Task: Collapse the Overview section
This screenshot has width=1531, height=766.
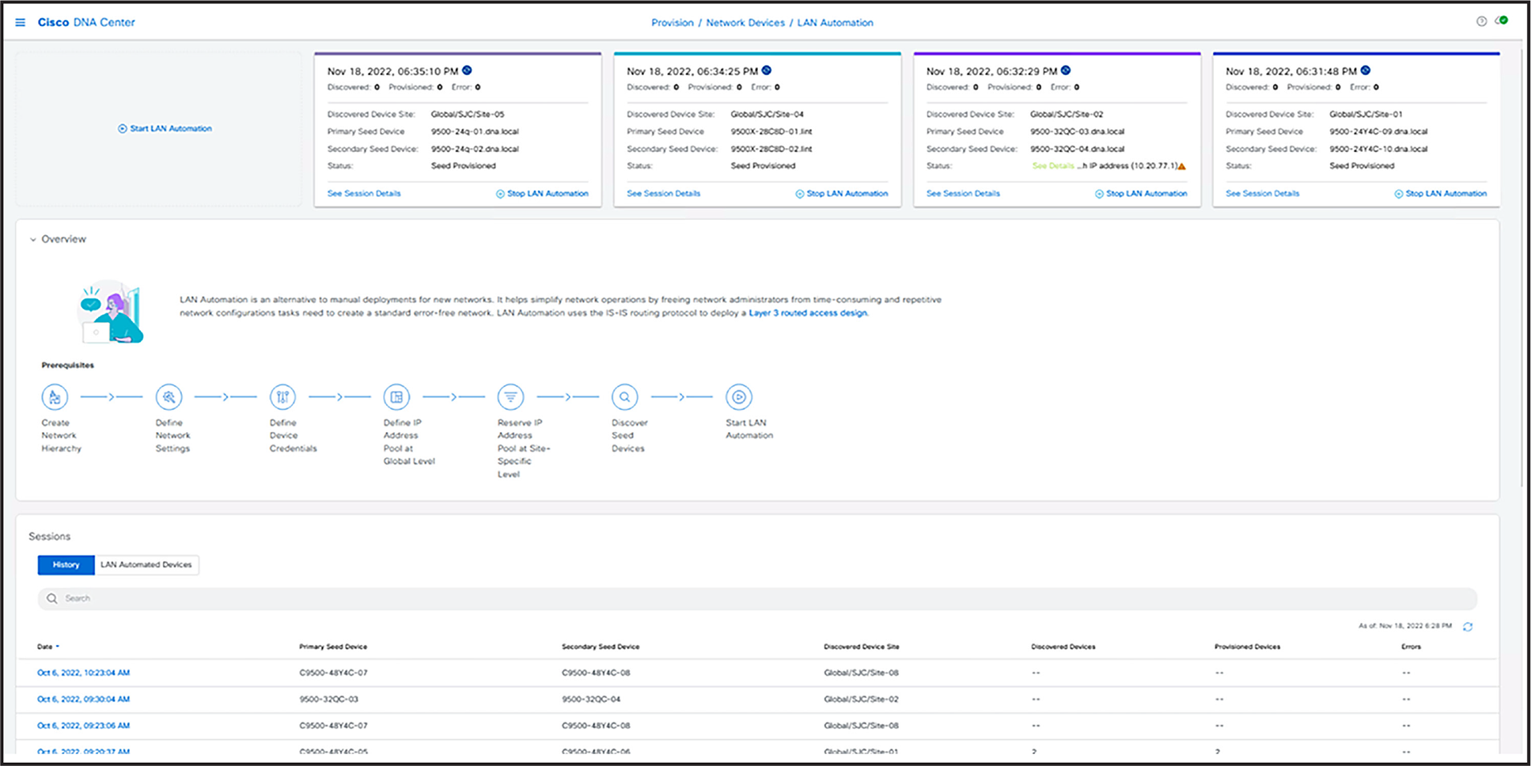Action: 33,239
